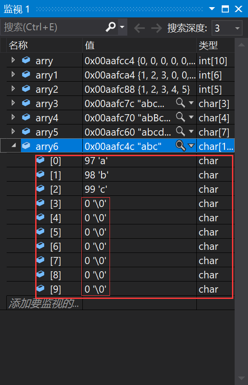248x385 pixels.
Task: Expand the arry5 variable node
Action: [x=13, y=131]
